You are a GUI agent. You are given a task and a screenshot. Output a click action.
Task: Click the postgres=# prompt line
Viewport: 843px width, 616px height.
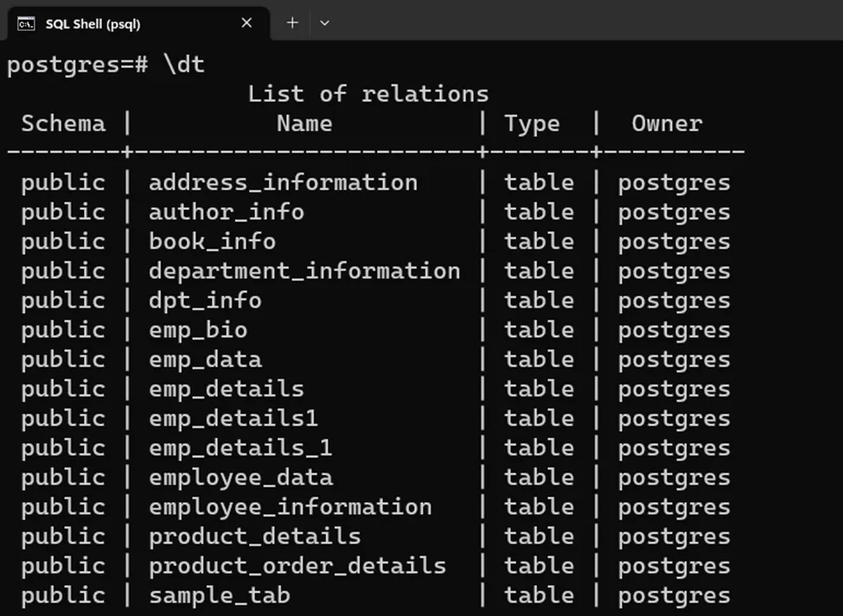click(x=105, y=65)
